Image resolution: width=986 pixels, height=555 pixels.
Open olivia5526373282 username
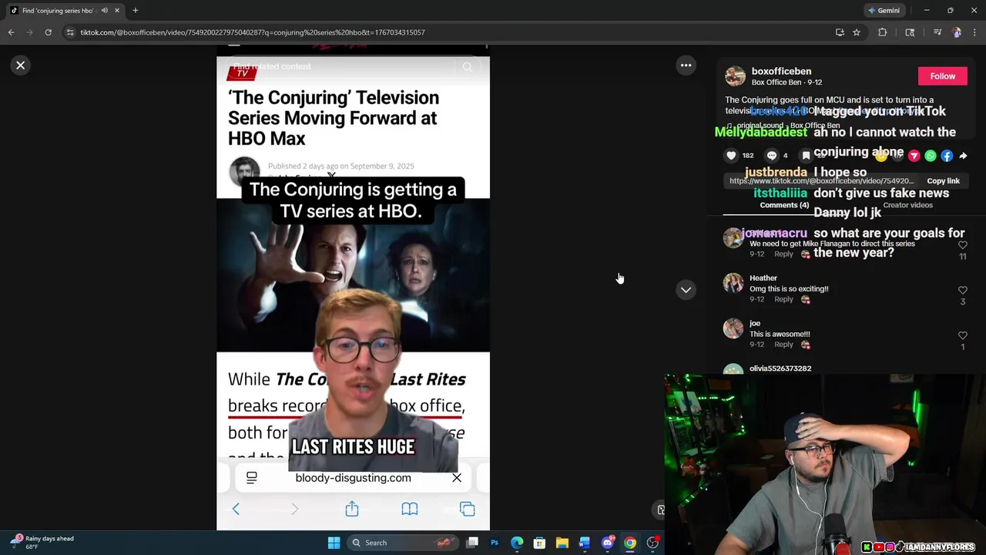tap(780, 368)
